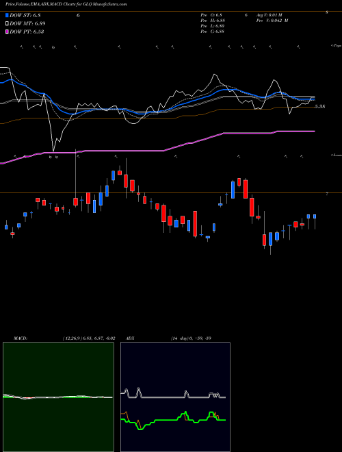The width and height of the screenshot is (342, 452).
Task: Click the last blue candlestick on the right
Action: (315, 216)
